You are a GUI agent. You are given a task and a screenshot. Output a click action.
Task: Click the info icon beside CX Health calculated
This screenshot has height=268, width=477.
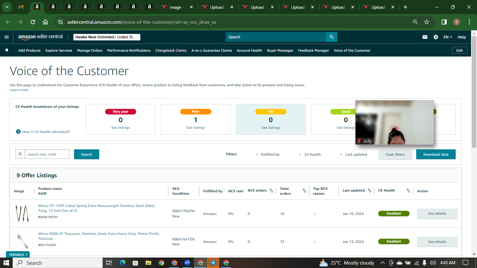coord(18,132)
